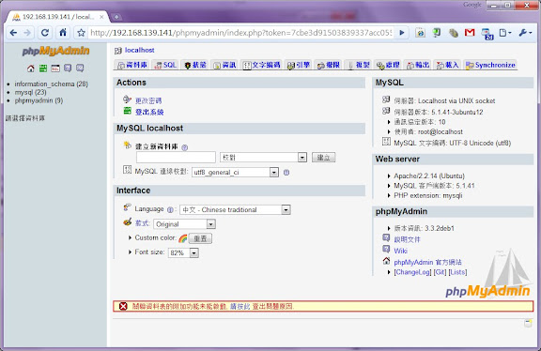Click the first extension icon after the Go arrow
The image size is (541, 351).
coord(420,33)
